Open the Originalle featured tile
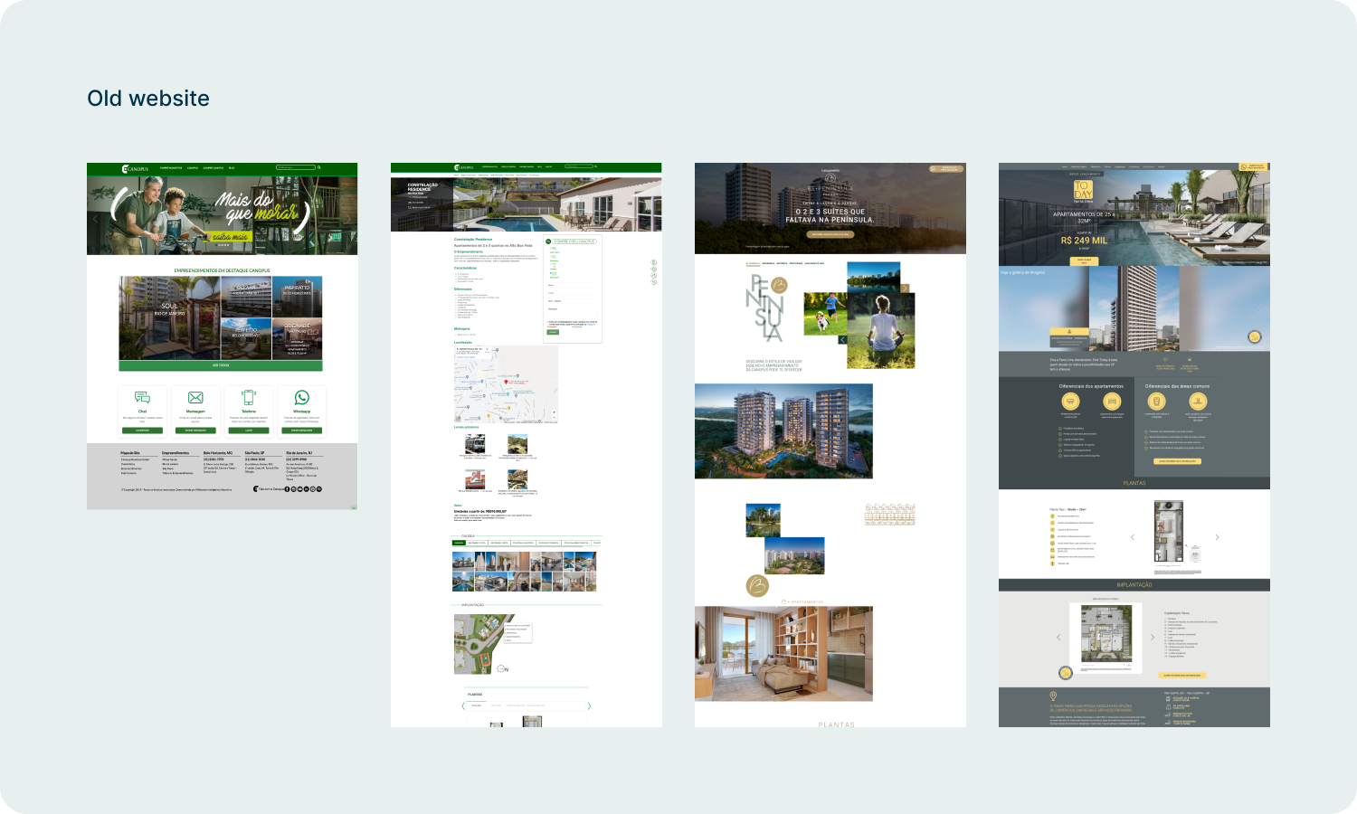 click(x=297, y=340)
